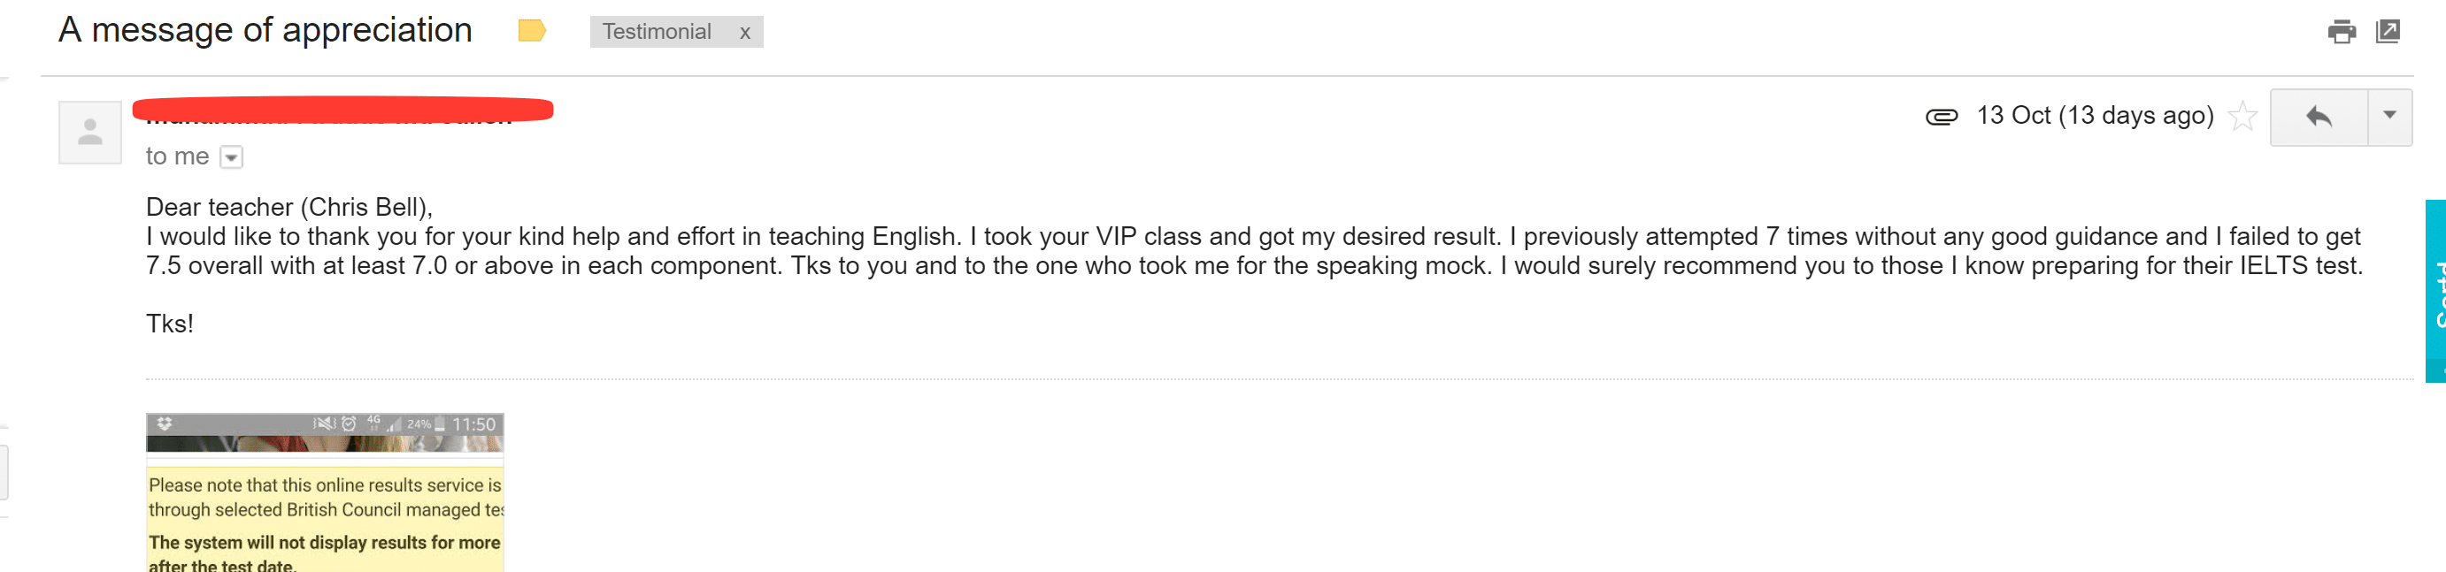This screenshot has width=2446, height=572.
Task: Click the 'A message of appreciation' subject
Action: pos(265,30)
